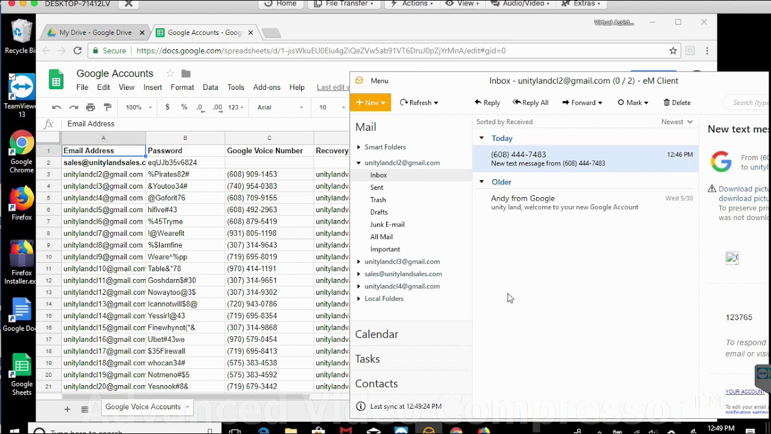771x434 pixels.
Task: Open the Google Sheets desktop shortcut
Action: (22, 374)
